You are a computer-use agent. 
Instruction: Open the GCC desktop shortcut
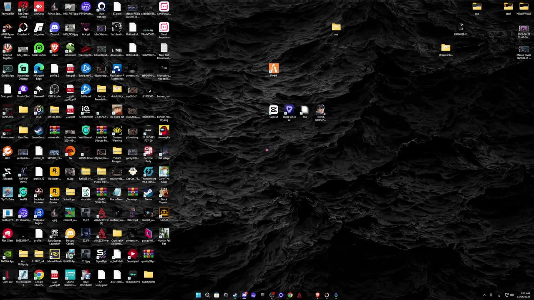click(x=8, y=153)
